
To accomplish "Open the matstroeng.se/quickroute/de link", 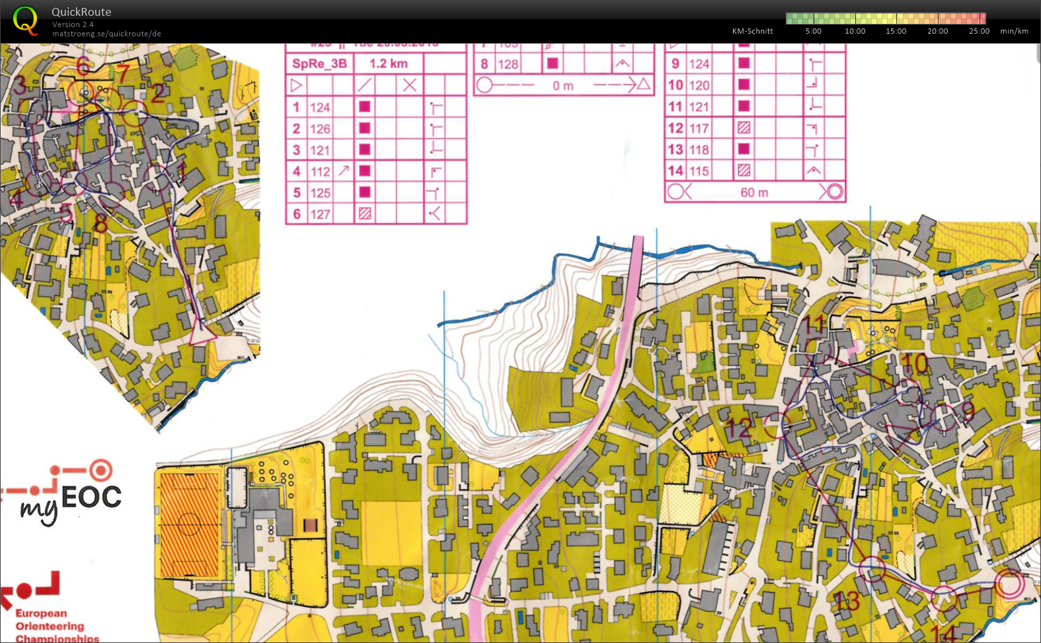I will 106,34.
